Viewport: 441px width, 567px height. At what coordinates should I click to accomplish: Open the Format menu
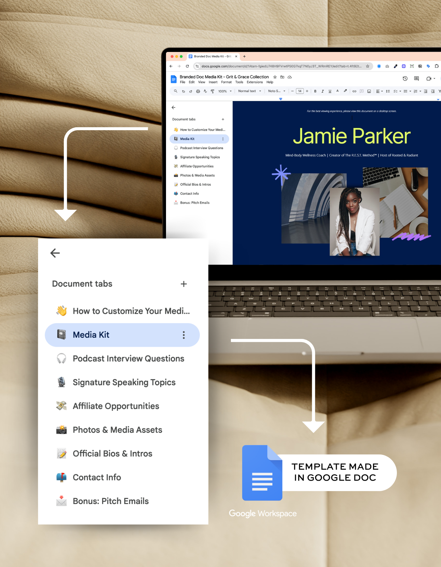(226, 82)
